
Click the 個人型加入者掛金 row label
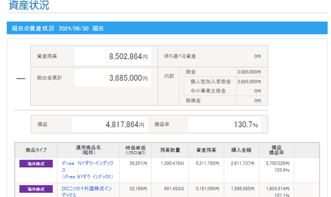pyautogui.click(x=211, y=82)
